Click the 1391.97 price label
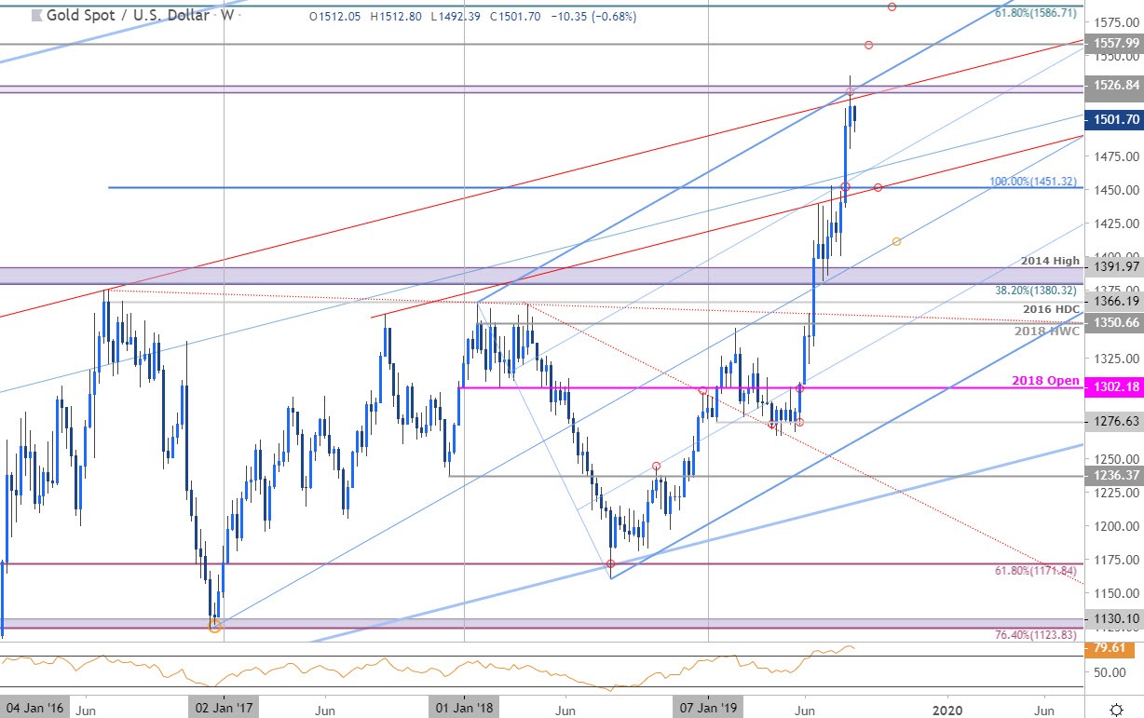The width and height of the screenshot is (1144, 718). tap(1115, 266)
